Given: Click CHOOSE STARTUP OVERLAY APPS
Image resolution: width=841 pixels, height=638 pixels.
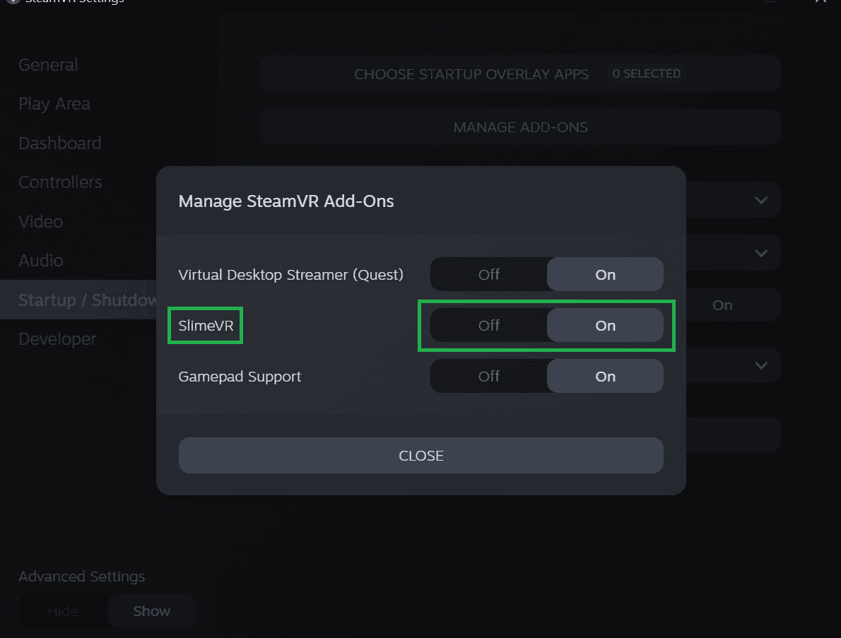Looking at the screenshot, I should pyautogui.click(x=471, y=73).
